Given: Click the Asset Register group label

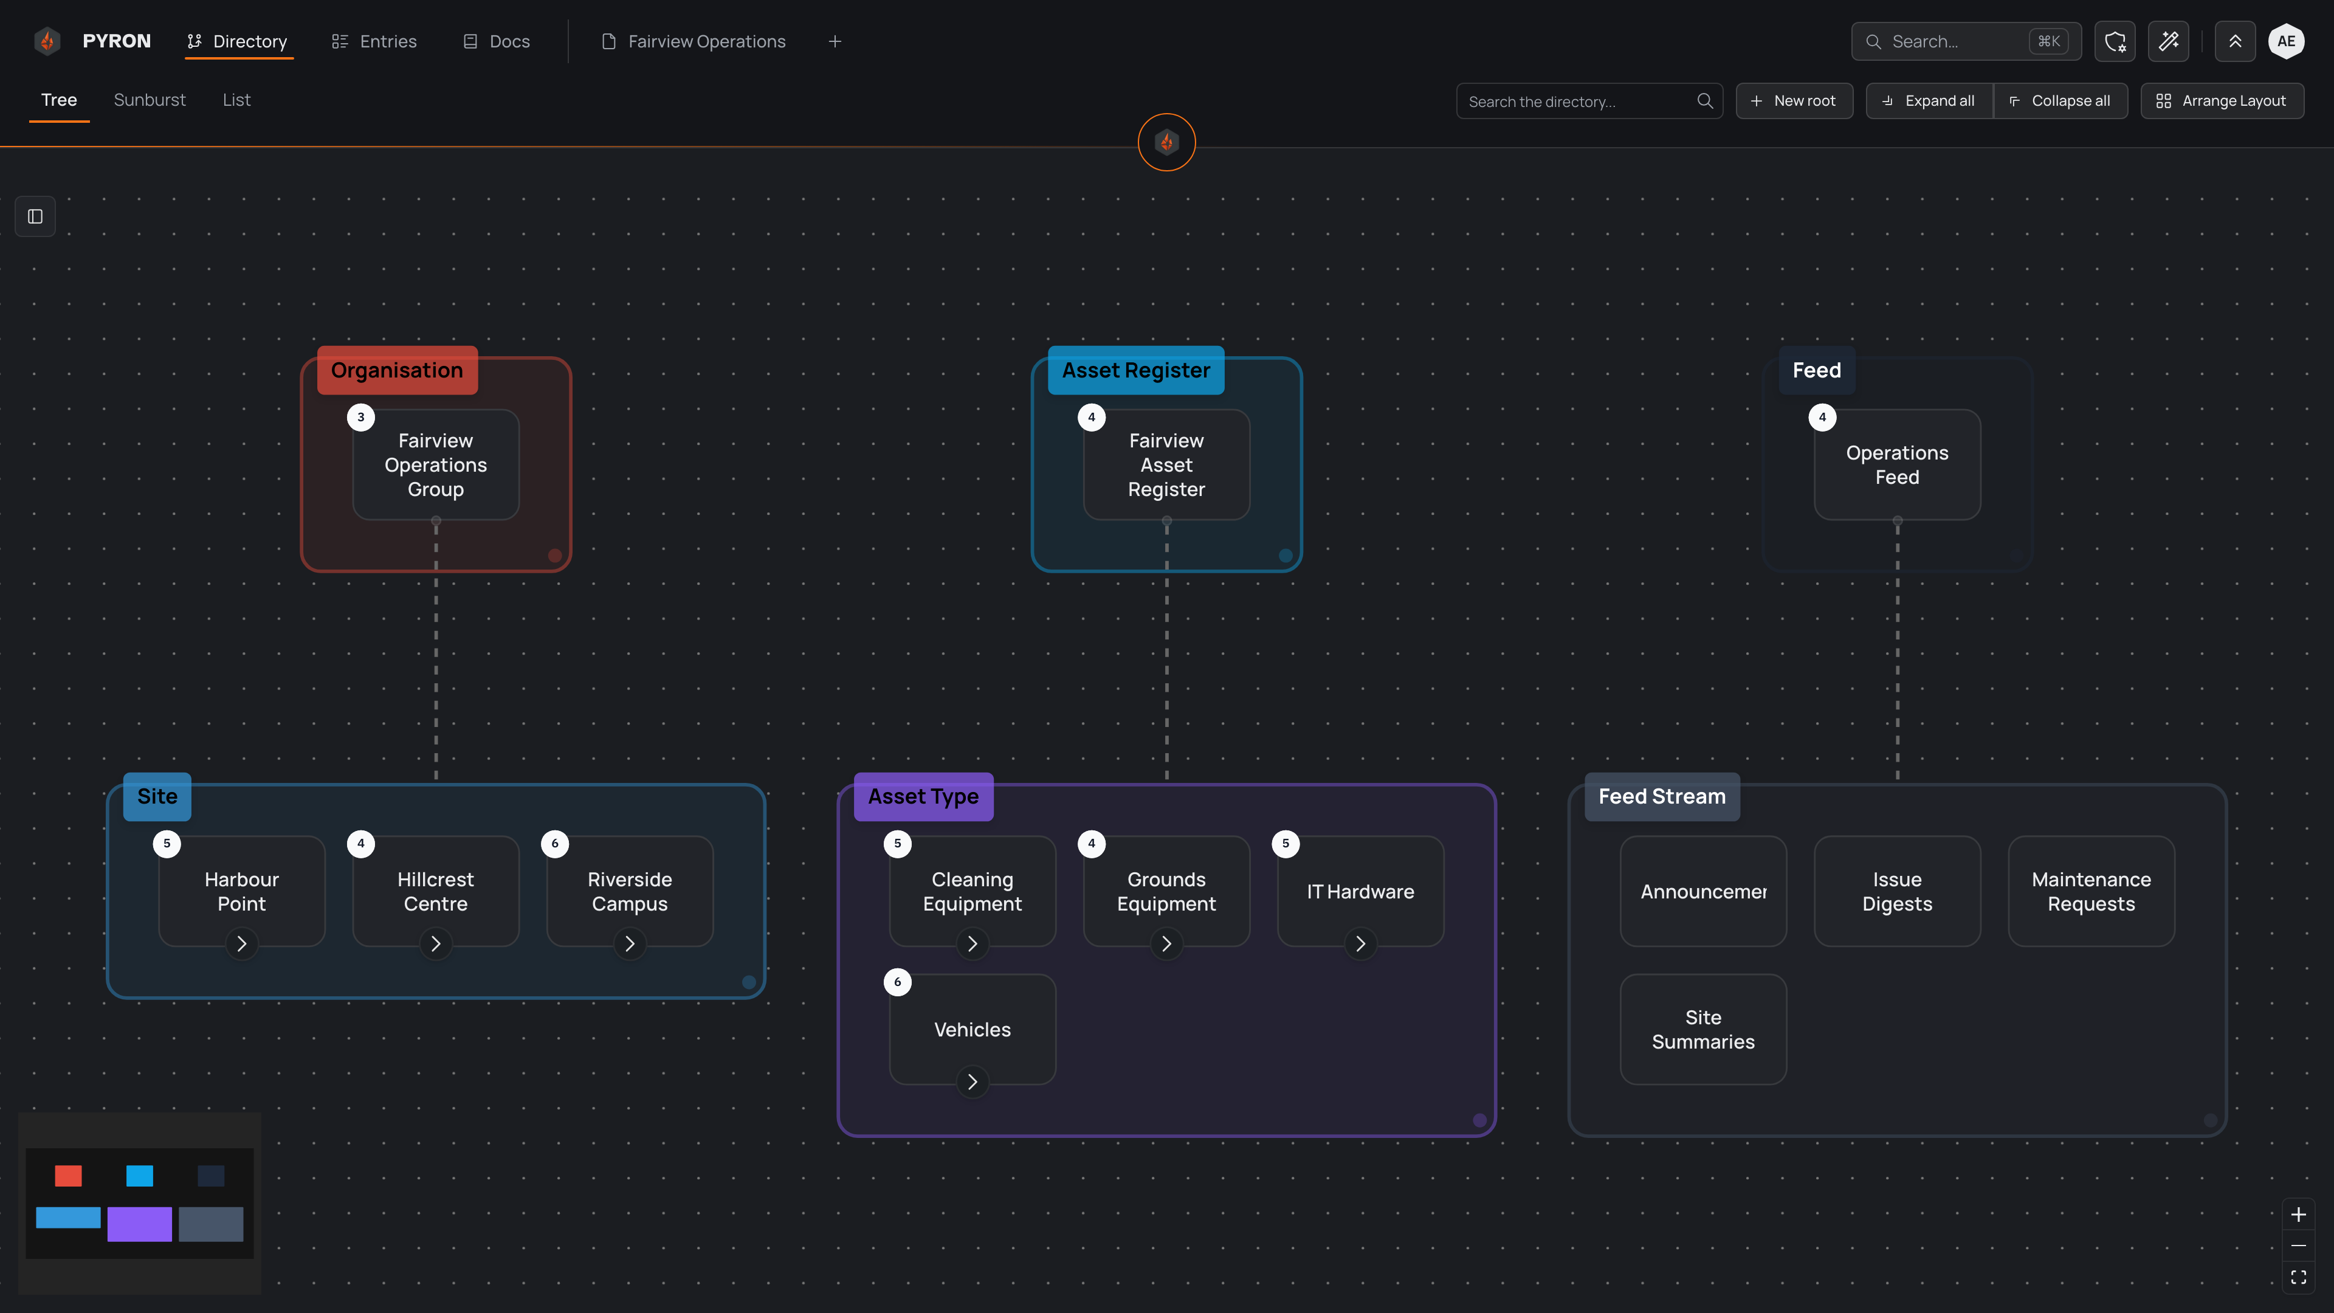Looking at the screenshot, I should pos(1135,370).
